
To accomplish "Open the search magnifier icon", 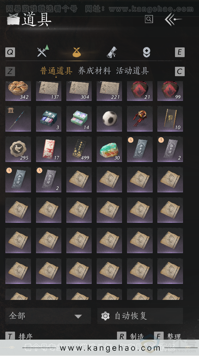I will 149,19.
